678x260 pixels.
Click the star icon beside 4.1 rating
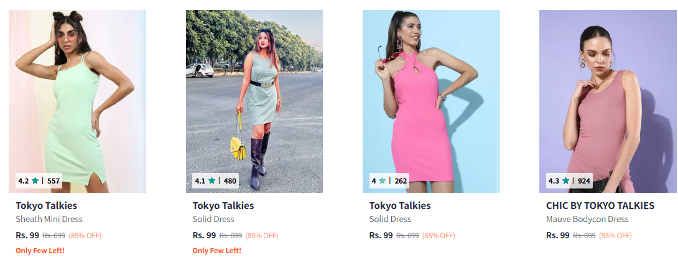(x=212, y=181)
